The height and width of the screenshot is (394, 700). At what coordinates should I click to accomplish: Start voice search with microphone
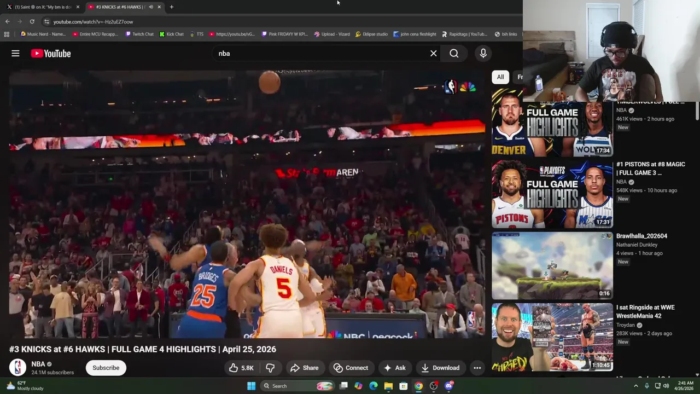[483, 54]
